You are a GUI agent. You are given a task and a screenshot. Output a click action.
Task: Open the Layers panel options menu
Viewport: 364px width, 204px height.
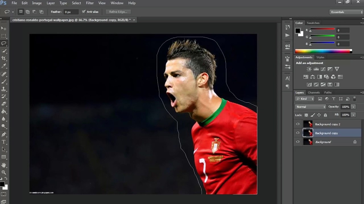(362, 92)
